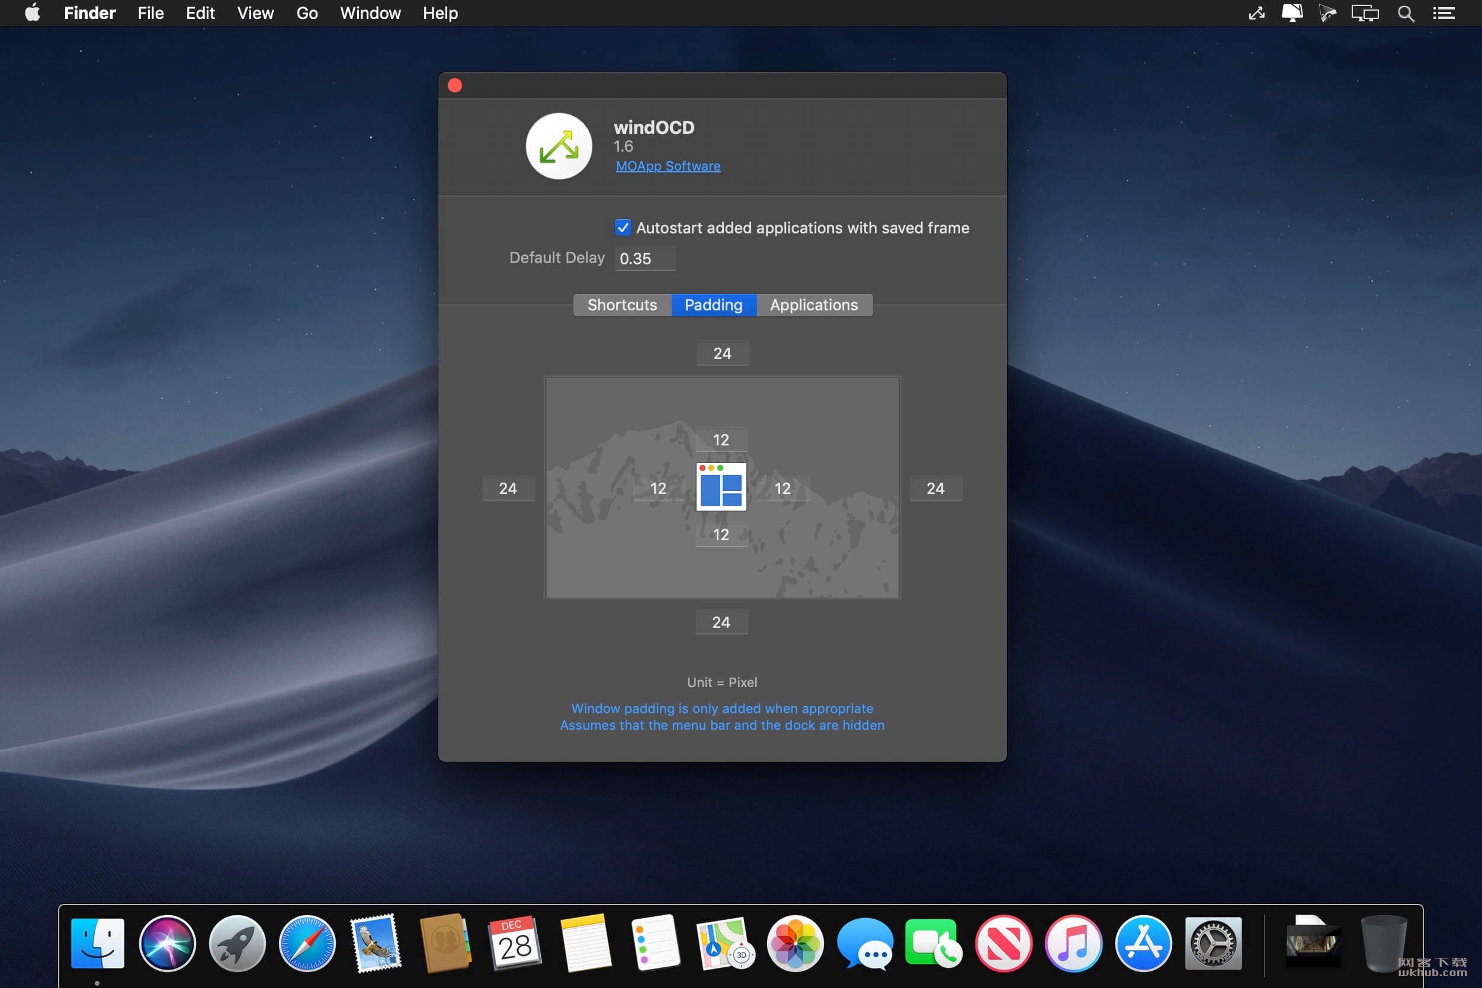Open the windOCD menu bar status icon

pos(1256,13)
